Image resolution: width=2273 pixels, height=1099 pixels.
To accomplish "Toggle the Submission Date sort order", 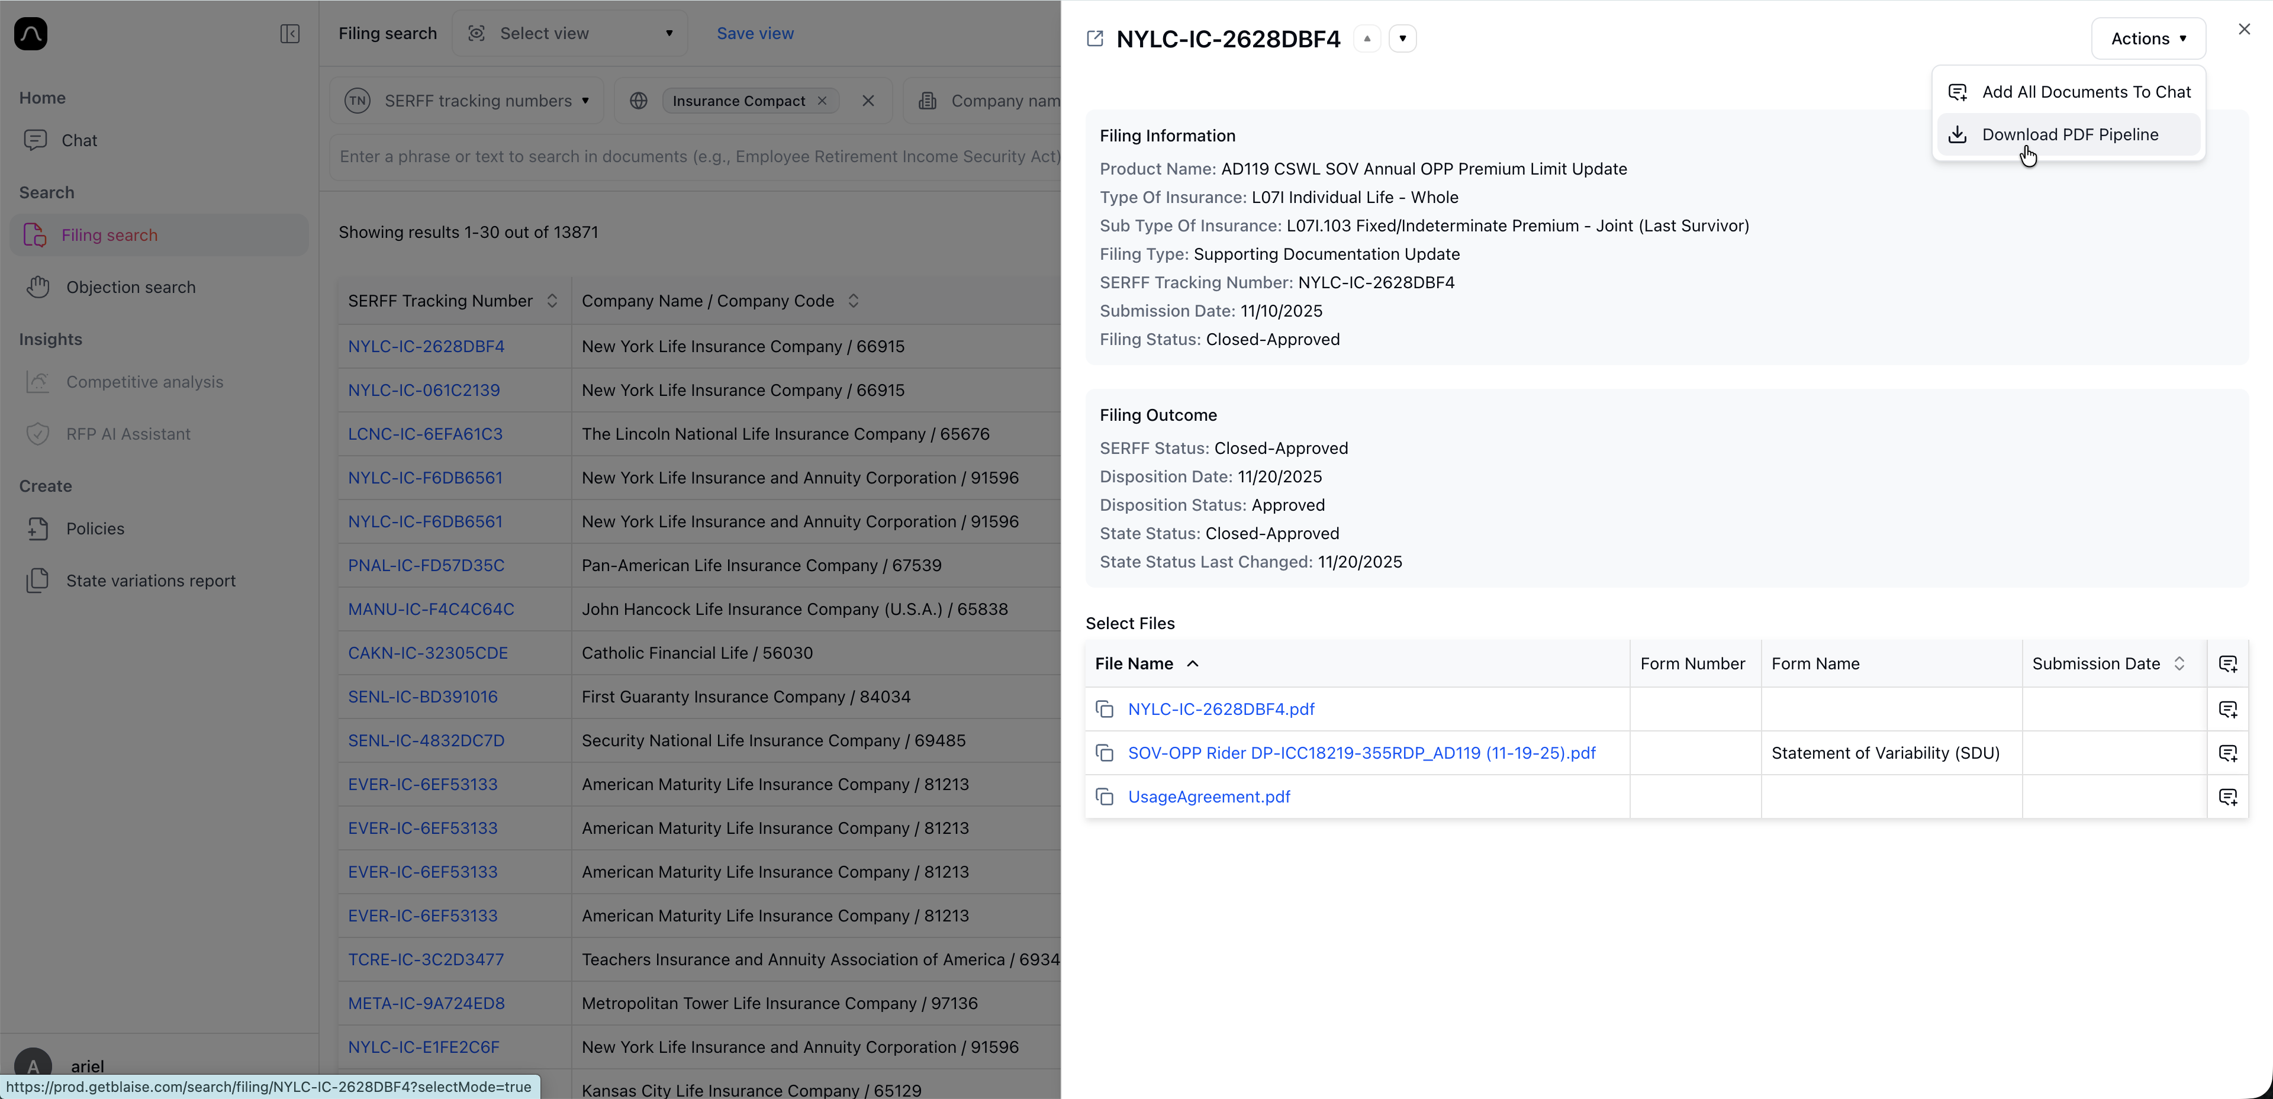I will 2180,663.
